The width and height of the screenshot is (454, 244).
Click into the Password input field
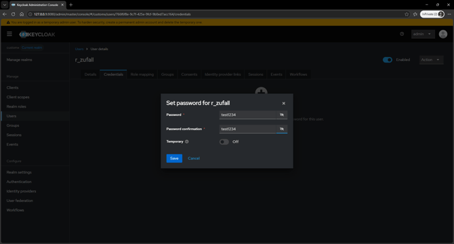point(248,115)
